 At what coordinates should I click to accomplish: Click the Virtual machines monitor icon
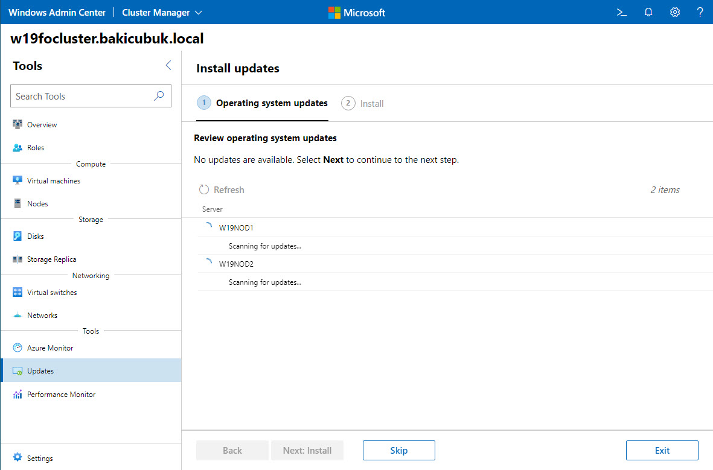click(18, 180)
